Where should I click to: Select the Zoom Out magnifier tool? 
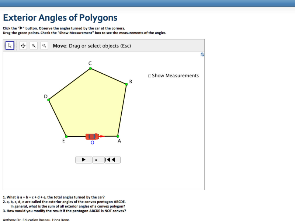point(44,45)
